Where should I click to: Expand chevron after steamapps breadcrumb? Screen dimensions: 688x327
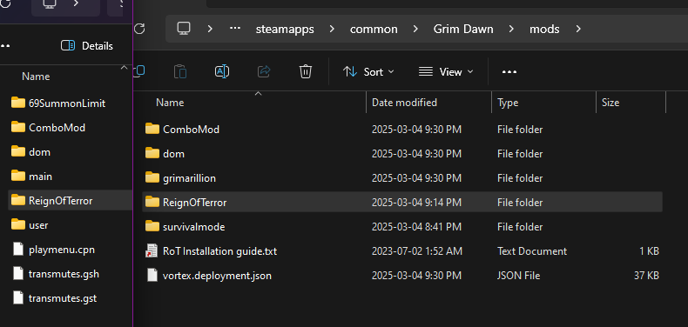(x=332, y=29)
